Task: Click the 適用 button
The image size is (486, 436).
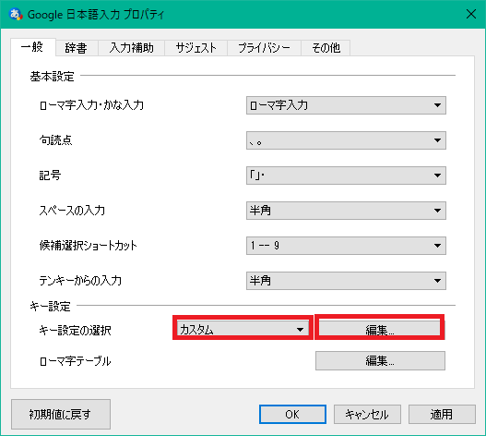Action: 442,414
